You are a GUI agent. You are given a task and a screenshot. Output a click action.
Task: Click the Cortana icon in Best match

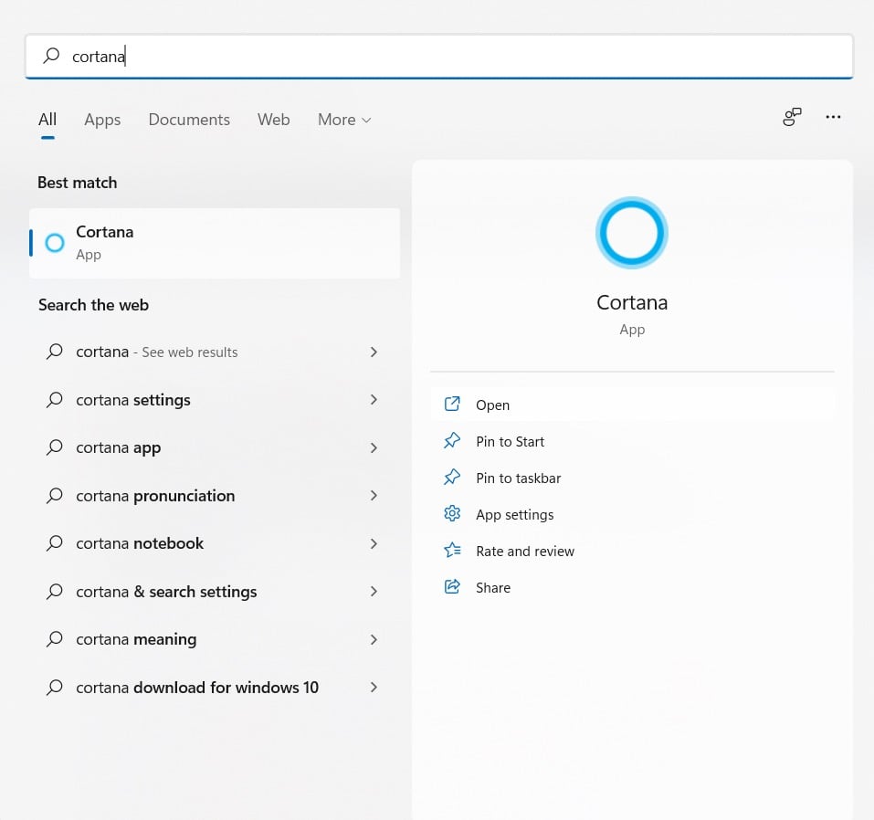click(55, 243)
